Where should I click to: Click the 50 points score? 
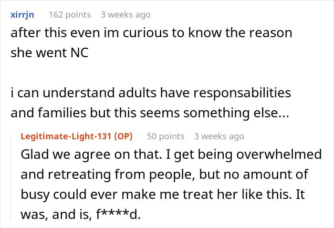point(166,136)
